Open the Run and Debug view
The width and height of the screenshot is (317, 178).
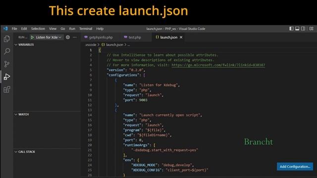coord(7,77)
